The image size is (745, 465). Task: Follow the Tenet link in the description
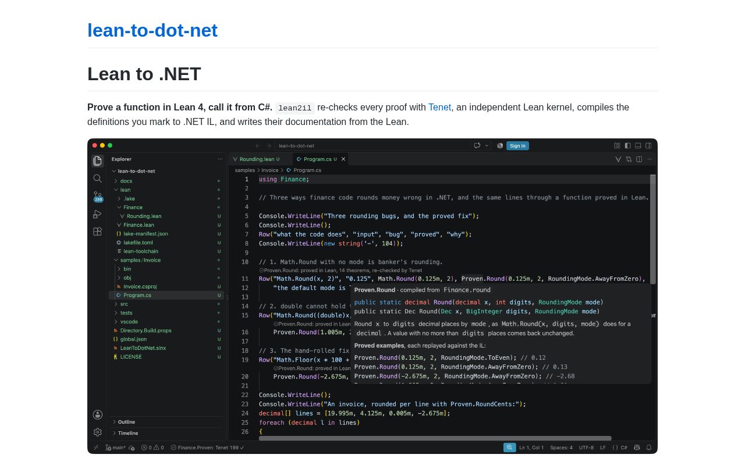(x=439, y=108)
